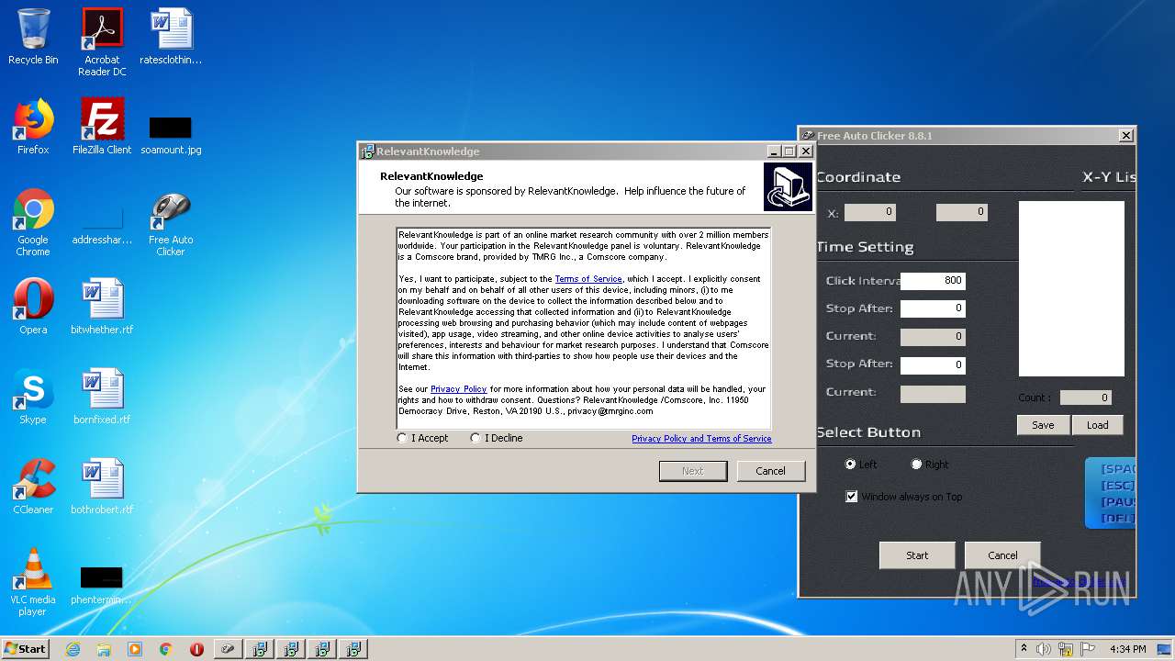1175x661 pixels.
Task: Open bothrobert.rtf document icon
Action: [102, 487]
